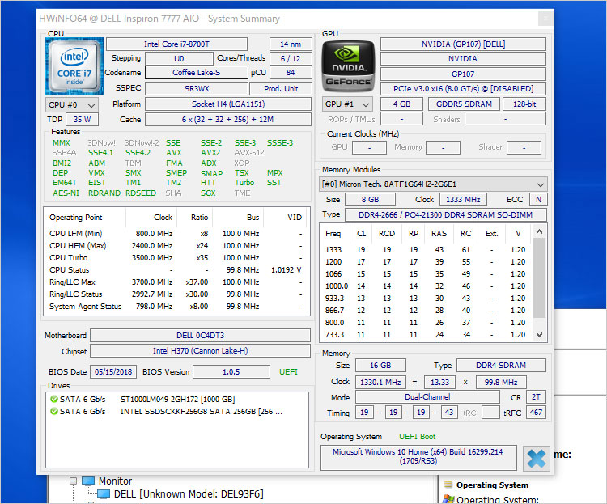Click the 1330.1 MHz memory clock field
The image size is (607, 504).
point(380,382)
